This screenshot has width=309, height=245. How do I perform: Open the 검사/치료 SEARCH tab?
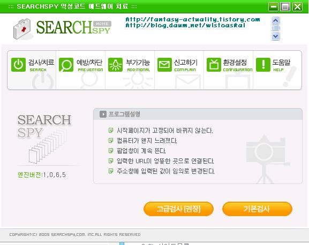(32, 70)
